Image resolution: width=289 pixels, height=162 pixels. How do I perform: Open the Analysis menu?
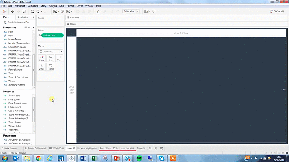coord(53,6)
